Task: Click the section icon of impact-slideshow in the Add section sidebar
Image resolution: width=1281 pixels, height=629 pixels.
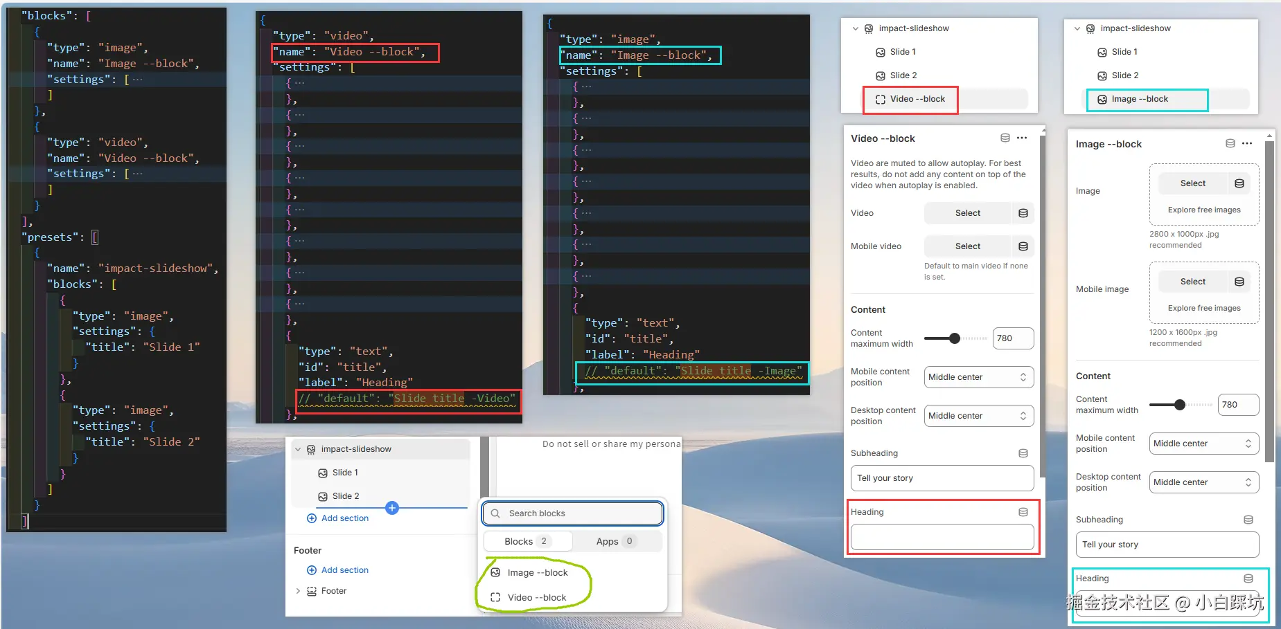Action: click(x=311, y=449)
